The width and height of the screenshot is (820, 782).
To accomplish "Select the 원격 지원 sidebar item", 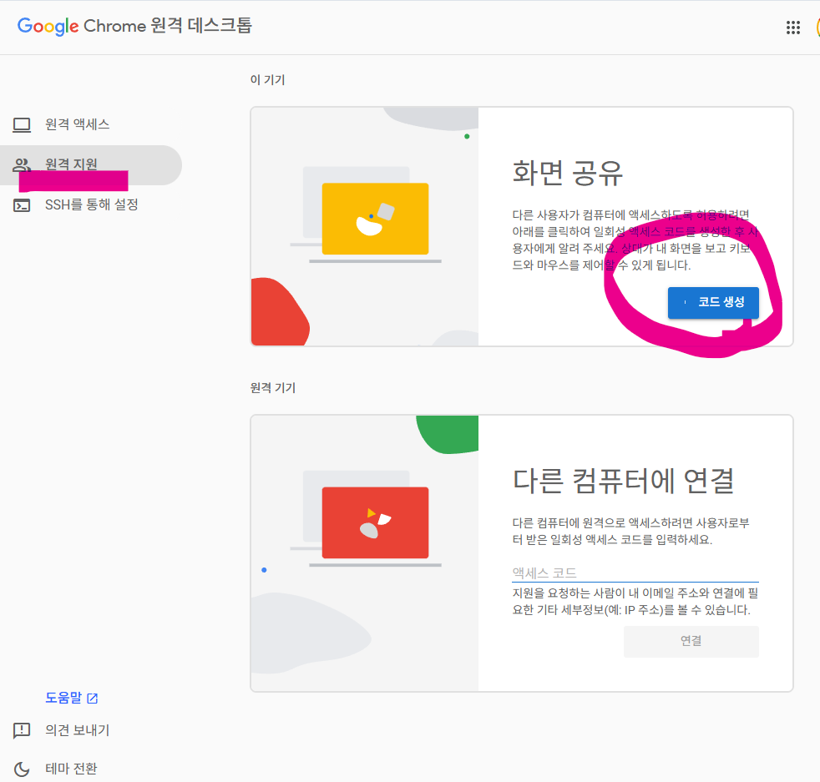I will 90,165.
